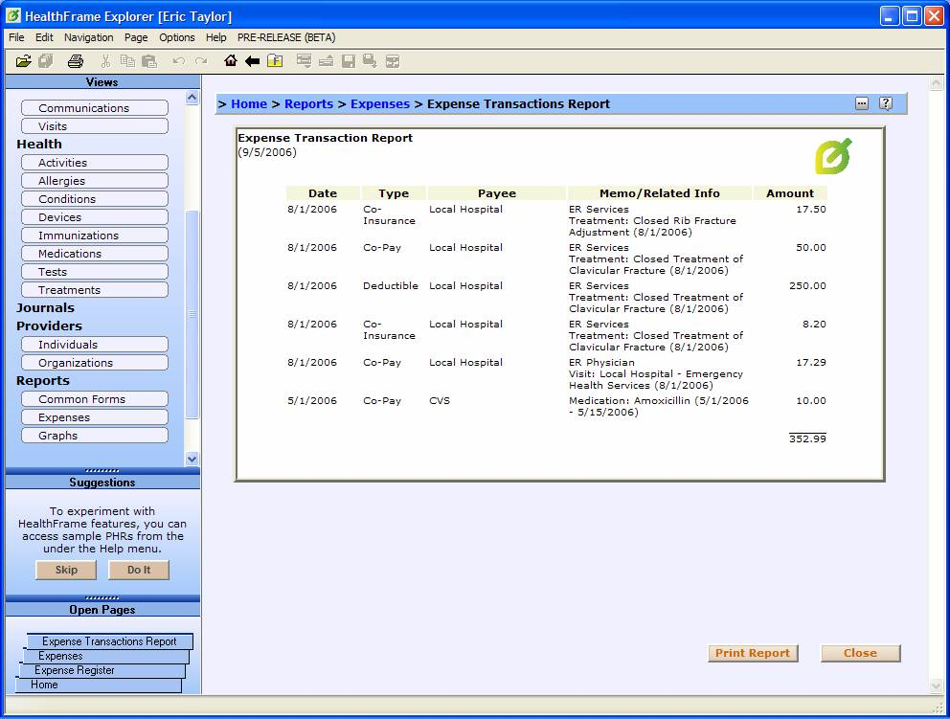Open the Page menu
Viewport: 950px width, 719px height.
136,37
